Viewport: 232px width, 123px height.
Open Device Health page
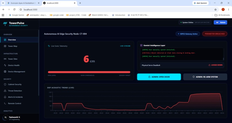tap(19, 65)
